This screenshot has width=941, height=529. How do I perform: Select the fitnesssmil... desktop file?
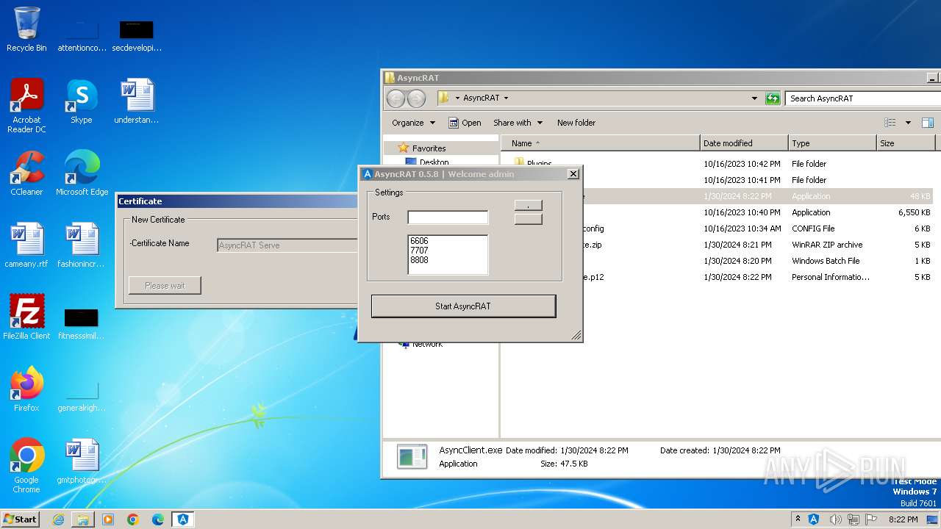82,323
